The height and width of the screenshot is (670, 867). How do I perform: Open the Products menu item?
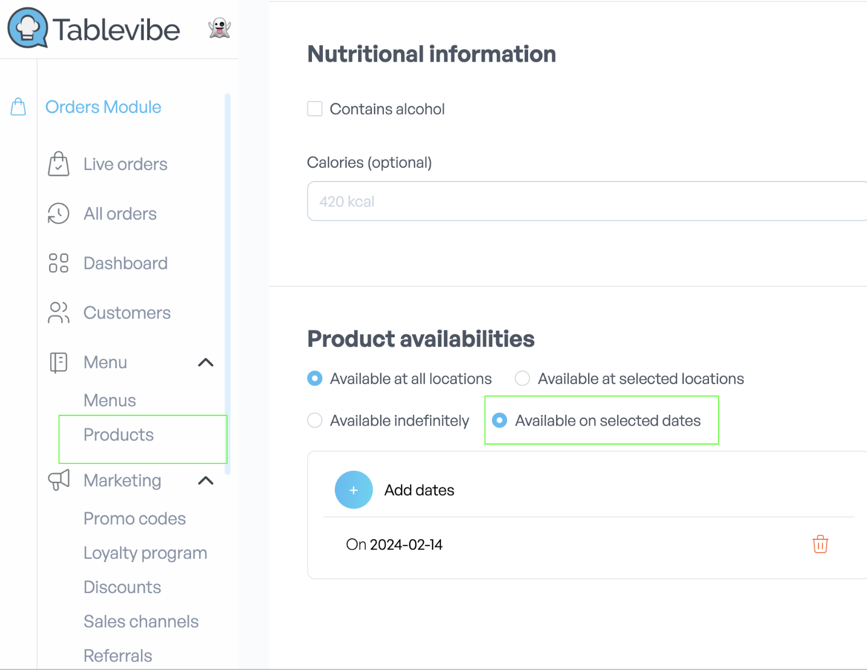click(119, 435)
